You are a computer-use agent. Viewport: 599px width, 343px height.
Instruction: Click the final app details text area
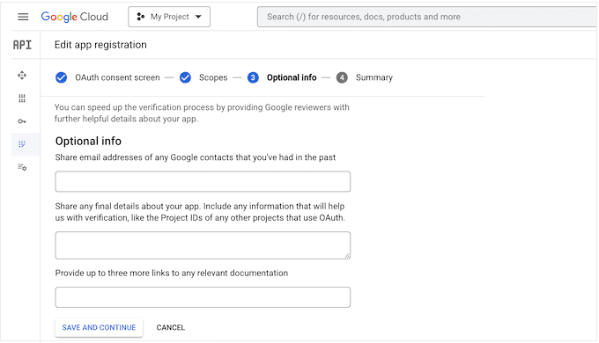pyautogui.click(x=203, y=245)
